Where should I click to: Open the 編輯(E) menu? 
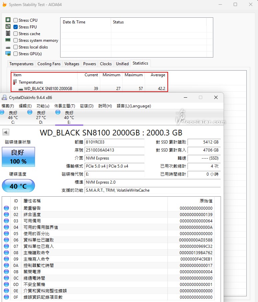(25, 106)
